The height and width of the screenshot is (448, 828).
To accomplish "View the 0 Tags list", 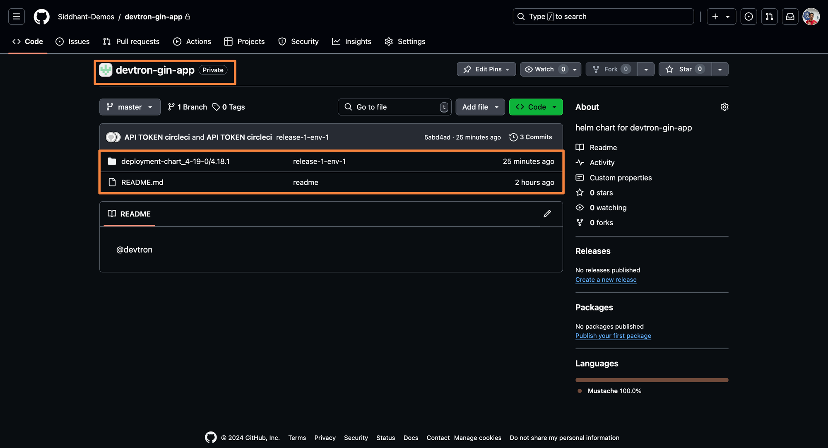I will pos(229,107).
